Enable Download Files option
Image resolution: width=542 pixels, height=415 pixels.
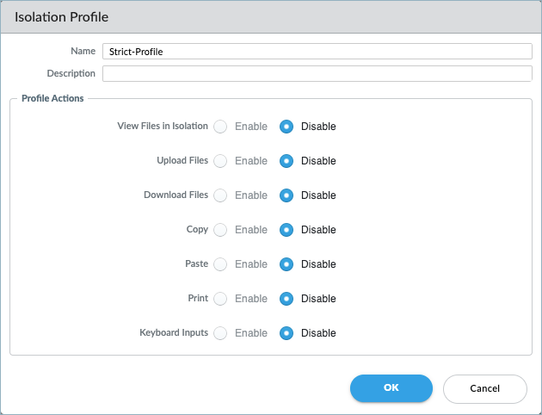220,195
